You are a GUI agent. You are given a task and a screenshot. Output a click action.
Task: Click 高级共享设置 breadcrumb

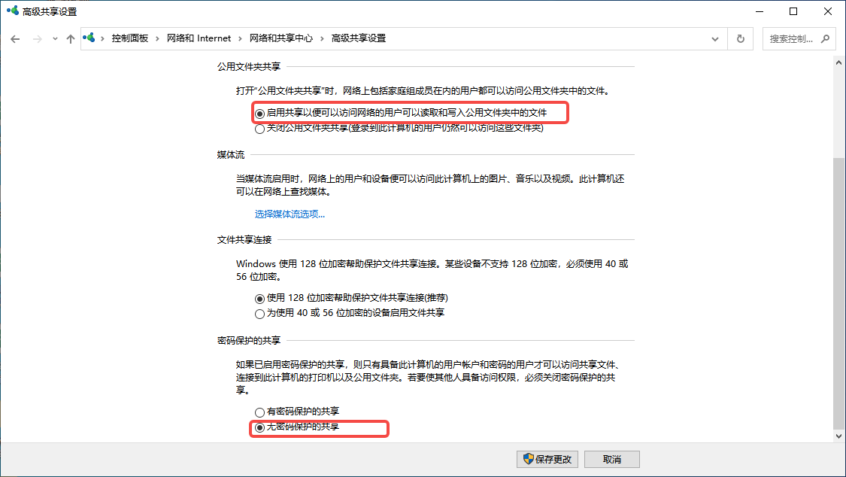click(x=358, y=38)
